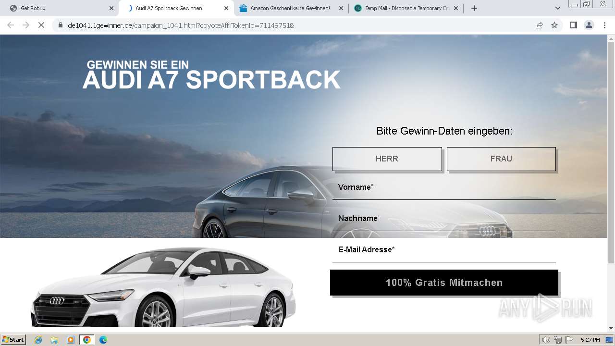Open network status in system tray

tap(558, 340)
